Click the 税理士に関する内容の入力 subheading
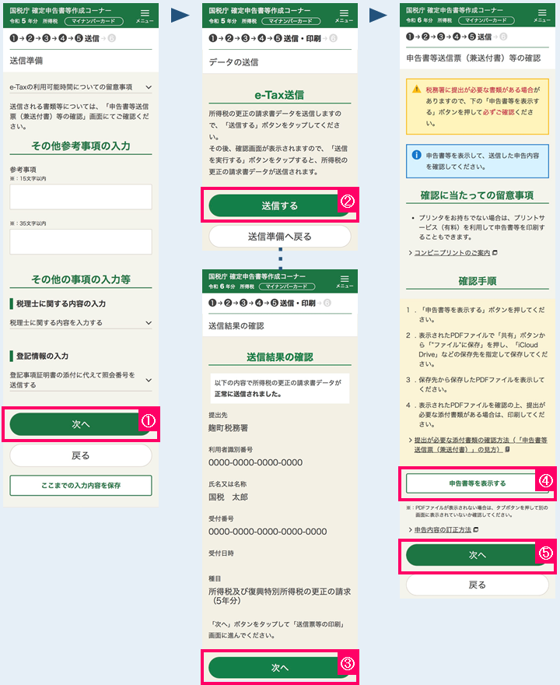Screen dimensions: 560x685 coord(61,304)
